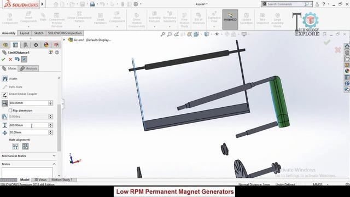Open the ConfigurationManager tab icon

tap(26, 45)
